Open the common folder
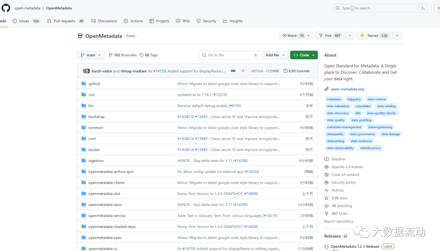This screenshot has width=440, height=251. click(96, 128)
